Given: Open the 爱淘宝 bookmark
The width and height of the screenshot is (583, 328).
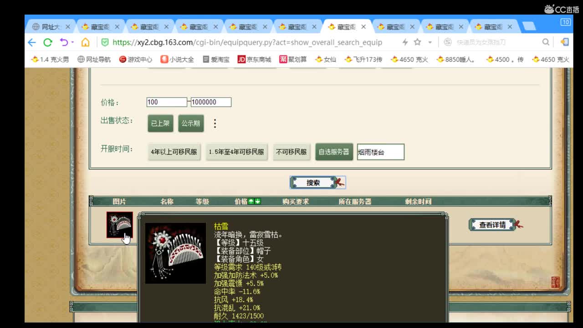Looking at the screenshot, I should tap(216, 59).
